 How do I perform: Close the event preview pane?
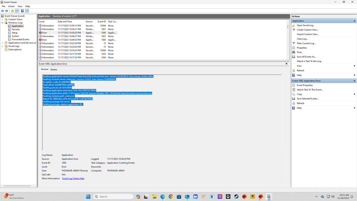pos(286,64)
